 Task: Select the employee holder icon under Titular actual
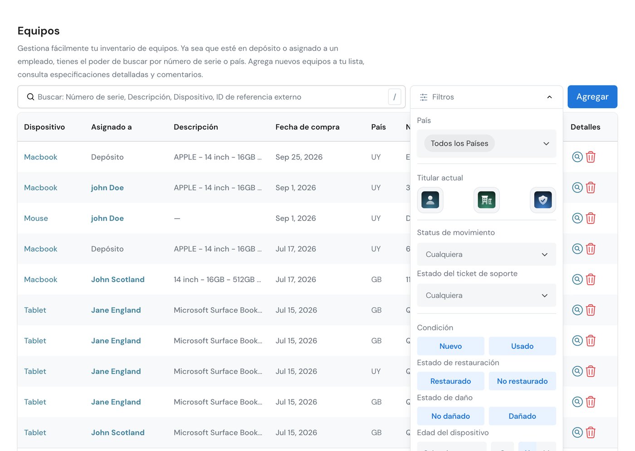(x=430, y=200)
